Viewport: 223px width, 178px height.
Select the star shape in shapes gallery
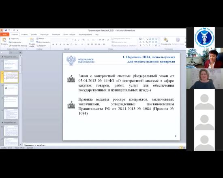[x=156, y=45]
